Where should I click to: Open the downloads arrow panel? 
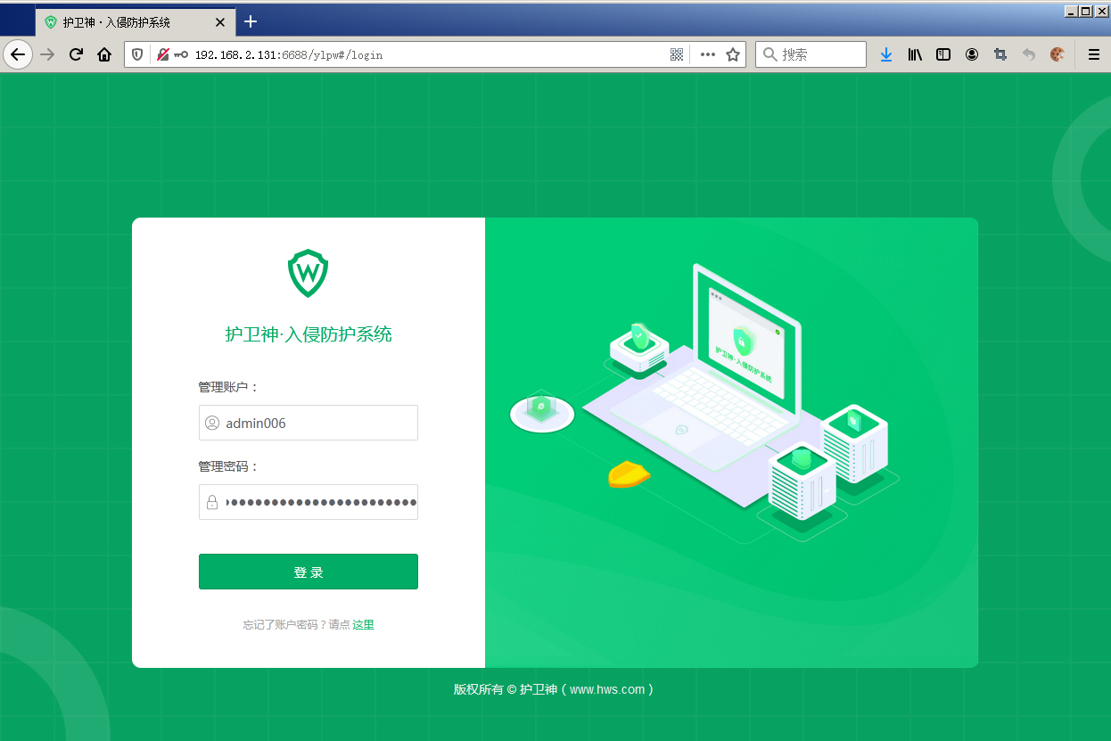click(885, 54)
